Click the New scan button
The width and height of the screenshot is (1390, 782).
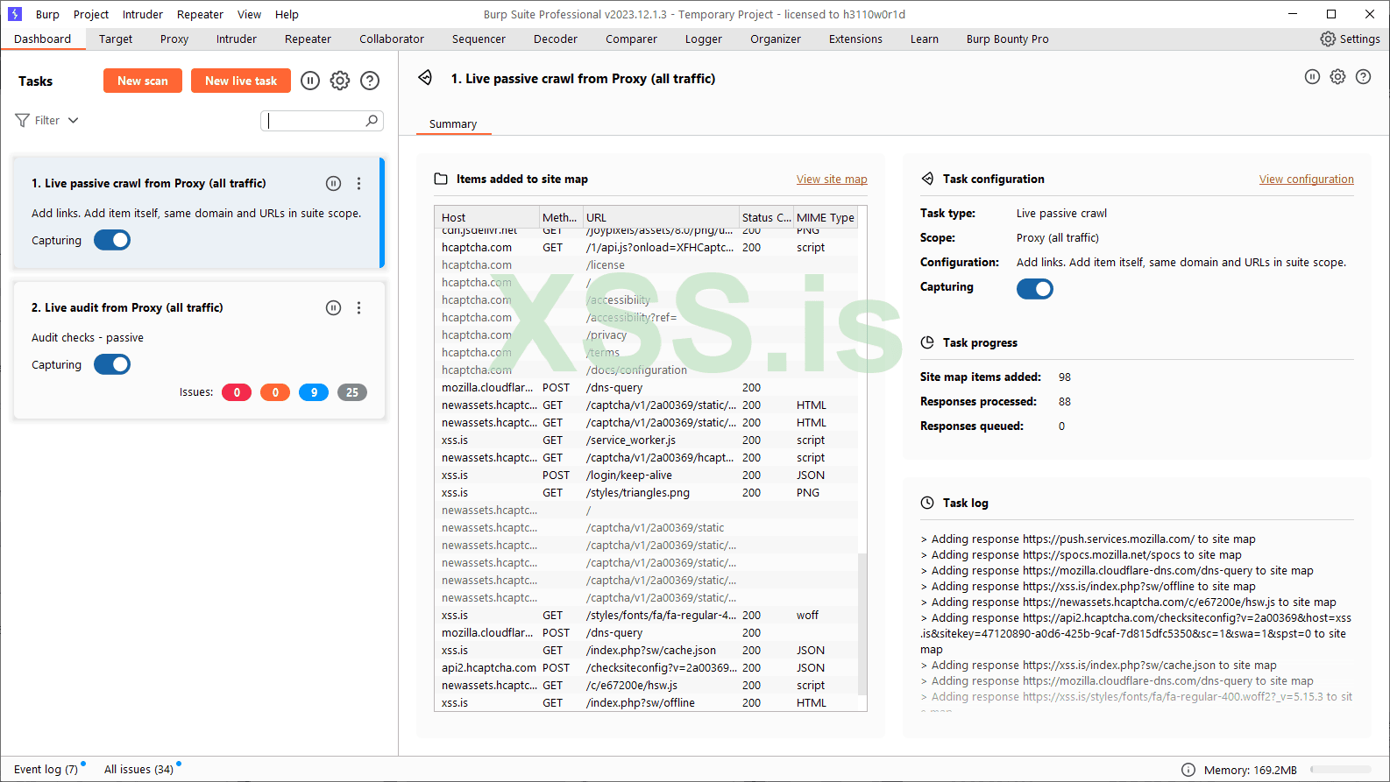pos(143,81)
